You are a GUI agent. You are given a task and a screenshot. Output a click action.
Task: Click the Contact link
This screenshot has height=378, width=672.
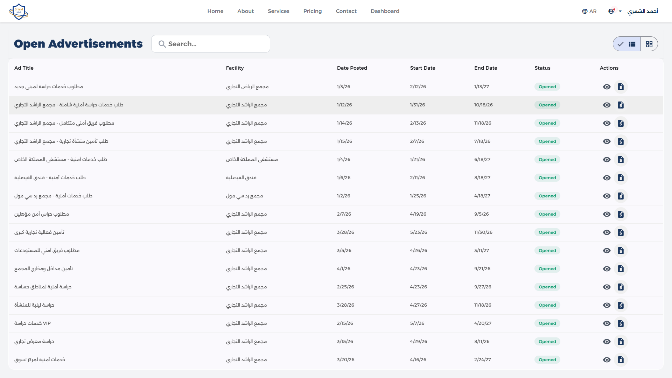346,11
